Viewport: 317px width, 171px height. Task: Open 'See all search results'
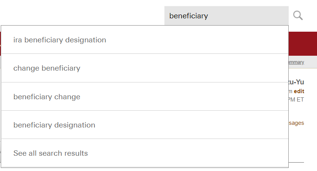pyautogui.click(x=50, y=153)
